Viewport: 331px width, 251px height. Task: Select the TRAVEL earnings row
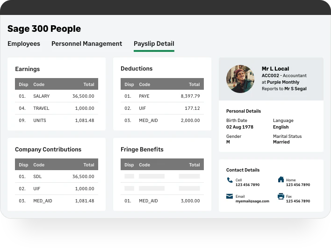[57, 108]
